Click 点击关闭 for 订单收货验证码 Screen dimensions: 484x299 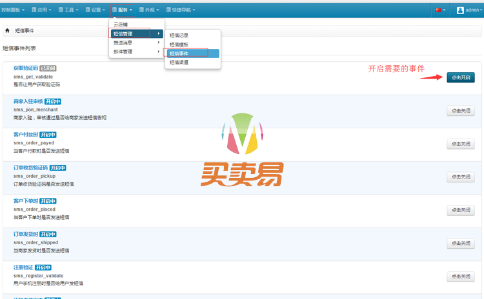pyautogui.click(x=461, y=177)
